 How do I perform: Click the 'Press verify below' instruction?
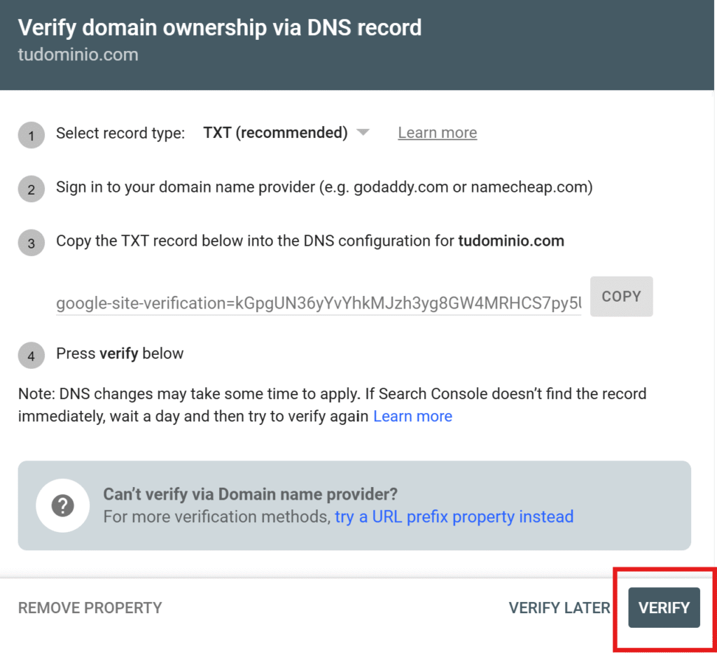pos(120,353)
